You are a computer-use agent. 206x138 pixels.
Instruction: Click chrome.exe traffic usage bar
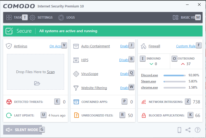174,88
